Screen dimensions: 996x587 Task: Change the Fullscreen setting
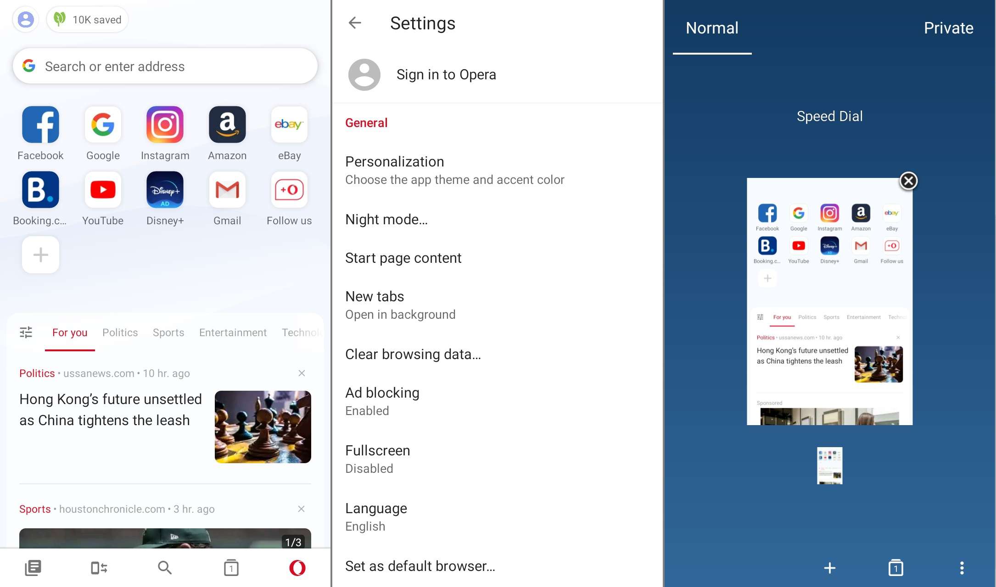[x=498, y=459]
